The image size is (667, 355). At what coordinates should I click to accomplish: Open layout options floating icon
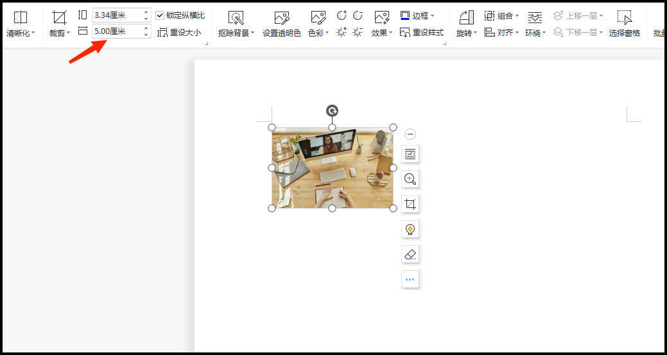tap(410, 154)
